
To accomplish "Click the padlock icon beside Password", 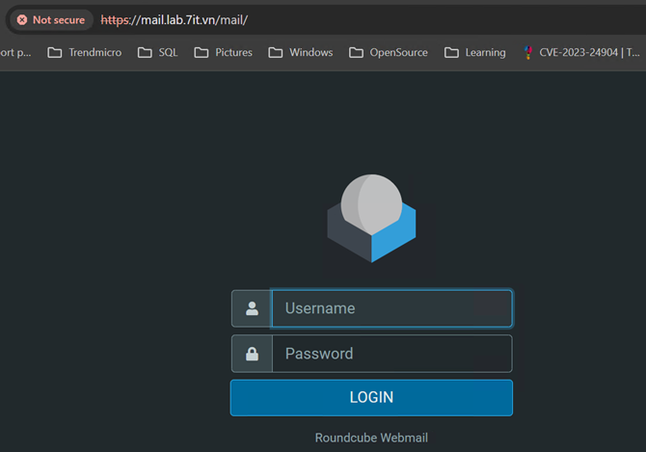I will pos(253,354).
